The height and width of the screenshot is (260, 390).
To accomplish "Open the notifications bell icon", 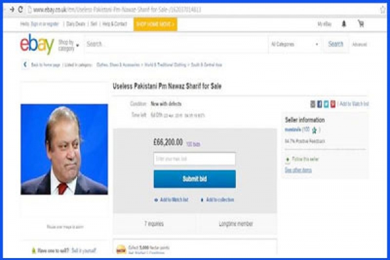I will pos(344,24).
